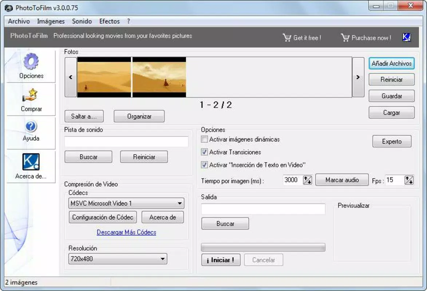Follow the Descargar Más Códecs link
This screenshot has height=291, width=427.
coord(127,232)
